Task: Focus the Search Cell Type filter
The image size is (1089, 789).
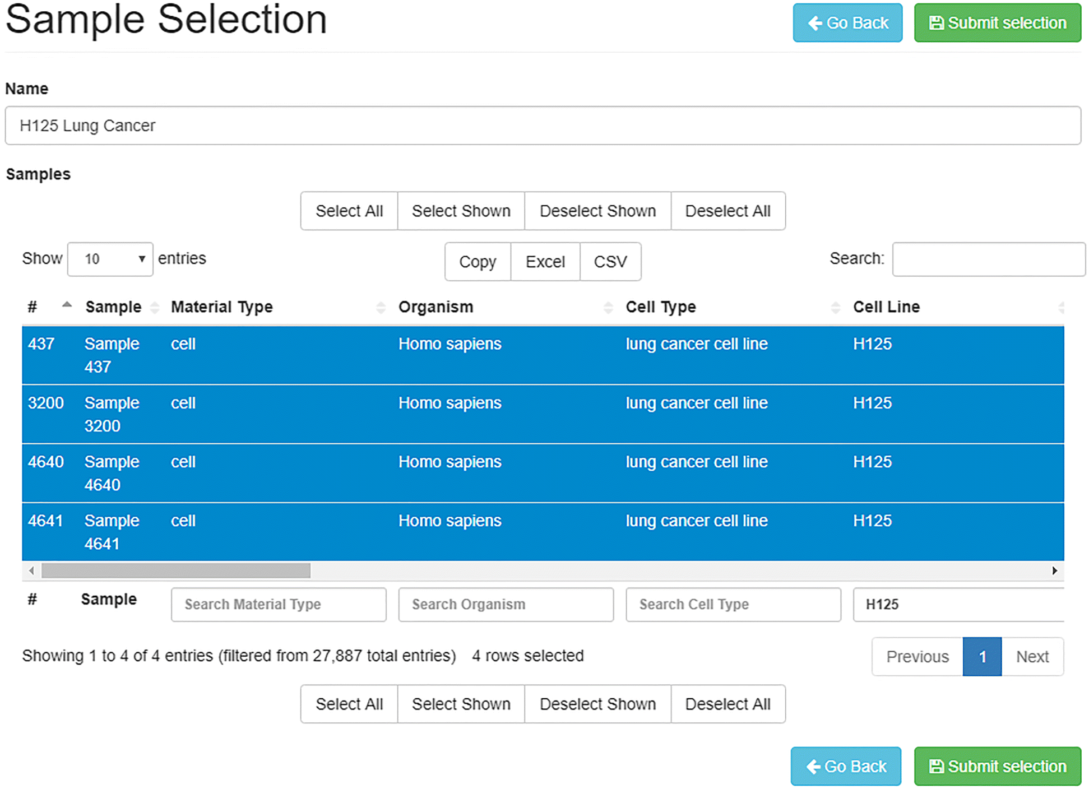Action: click(733, 604)
